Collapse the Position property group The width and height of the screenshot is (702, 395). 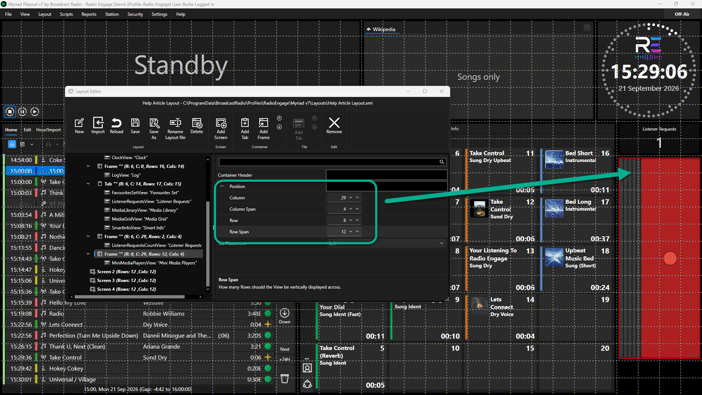point(222,187)
